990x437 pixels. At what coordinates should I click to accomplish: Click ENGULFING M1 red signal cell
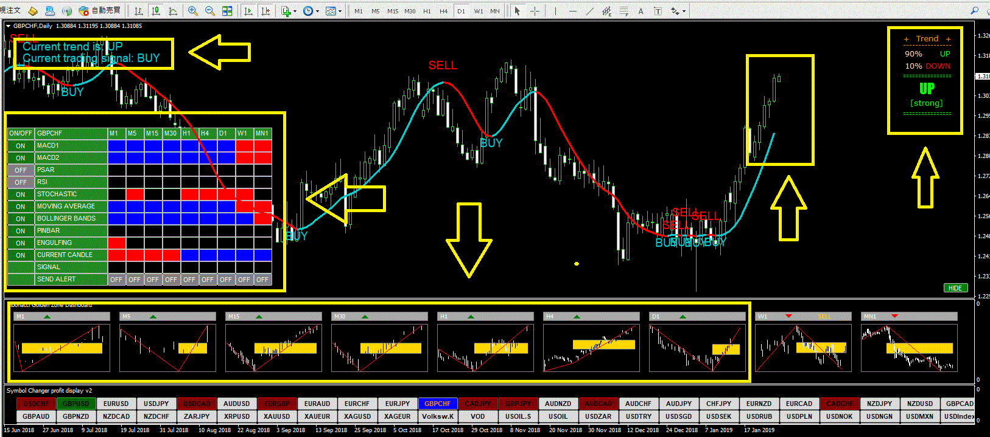[x=116, y=243]
